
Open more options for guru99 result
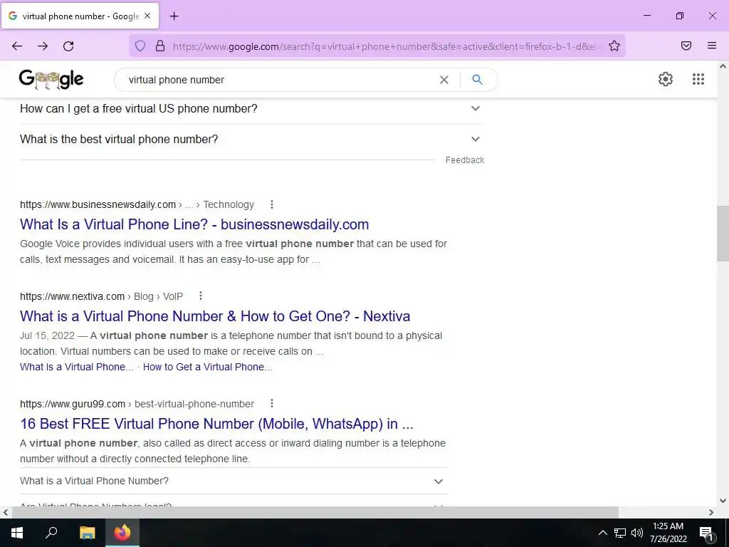272,403
